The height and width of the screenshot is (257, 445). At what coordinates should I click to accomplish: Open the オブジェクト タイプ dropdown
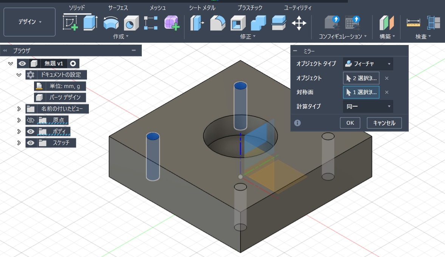(x=368, y=64)
